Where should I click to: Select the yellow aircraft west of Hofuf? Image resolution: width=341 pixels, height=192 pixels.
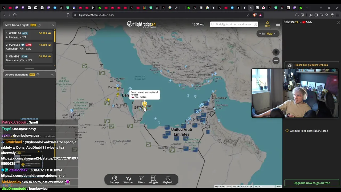[108, 100]
